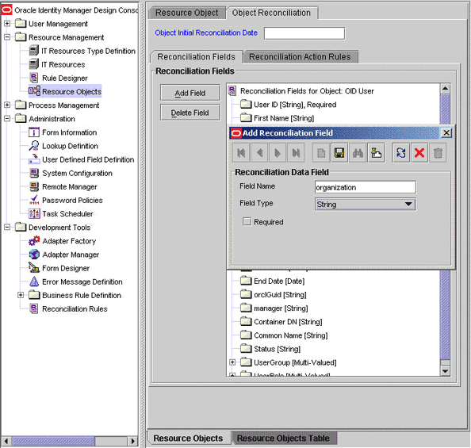This screenshot has width=471, height=448.
Task: Open Adapter Manager
Action: pos(71,255)
